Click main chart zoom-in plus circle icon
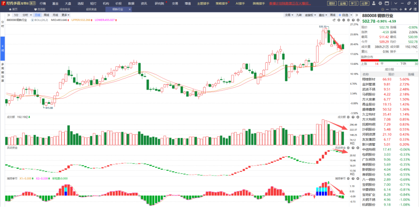 tap(338, 20)
